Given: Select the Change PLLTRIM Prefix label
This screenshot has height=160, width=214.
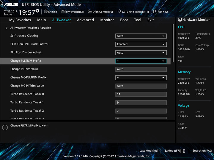Looking at the screenshot, I should [26, 60].
